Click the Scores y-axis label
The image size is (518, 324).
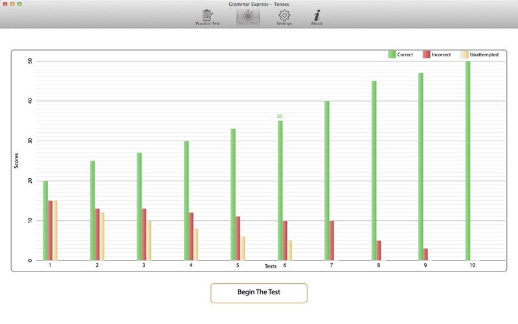coord(17,160)
